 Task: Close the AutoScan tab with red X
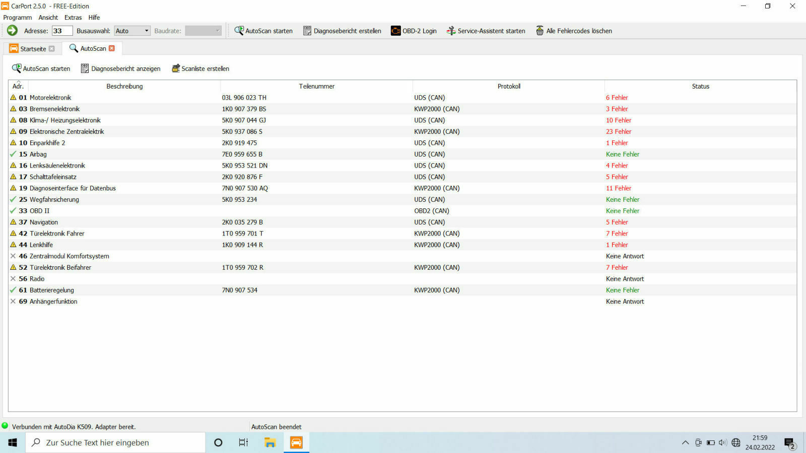click(112, 48)
